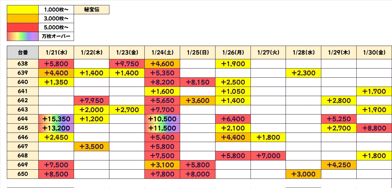Image resolution: width=392 pixels, height=188 pixels.
Task: Select machine number 644 row header
Action: [23, 119]
